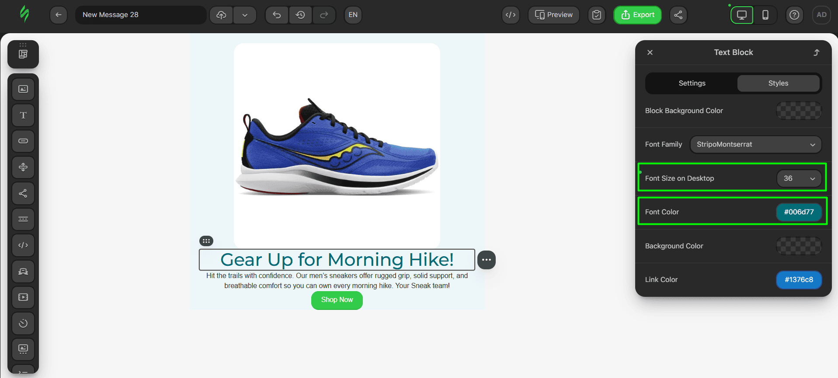Viewport: 838px width, 378px height.
Task: Click the back arrow beside message name
Action: 59,15
